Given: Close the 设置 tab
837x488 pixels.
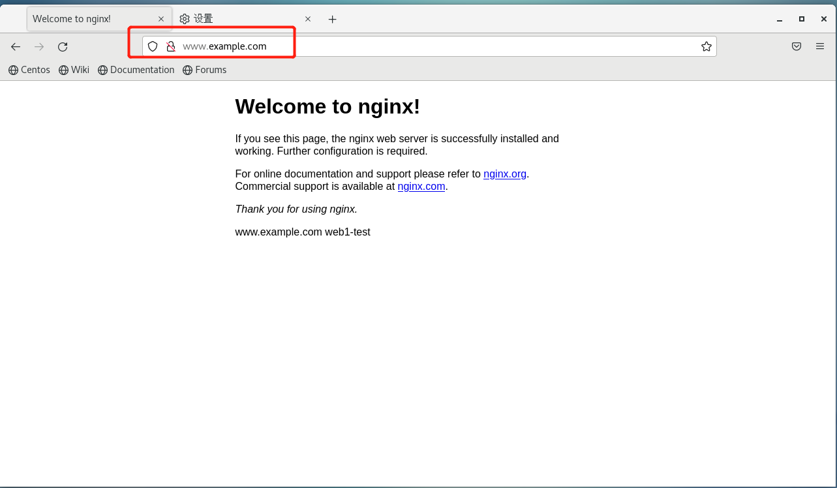Looking at the screenshot, I should [308, 19].
